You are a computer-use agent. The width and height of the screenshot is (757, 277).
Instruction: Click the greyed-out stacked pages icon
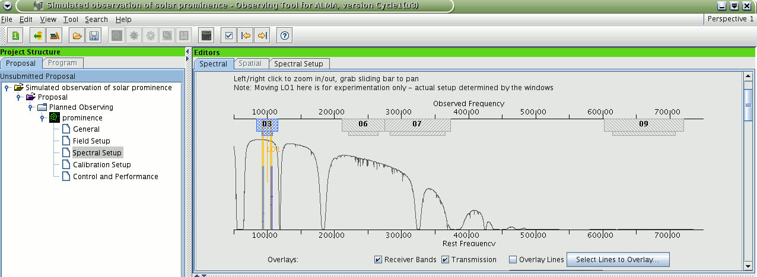pyautogui.click(x=167, y=36)
